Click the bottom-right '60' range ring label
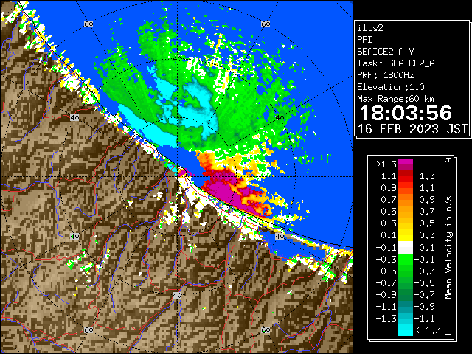This screenshot has height=354, width=472. click(265, 330)
